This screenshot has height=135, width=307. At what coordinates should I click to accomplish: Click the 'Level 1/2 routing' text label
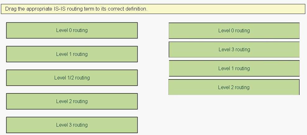coord(72,78)
